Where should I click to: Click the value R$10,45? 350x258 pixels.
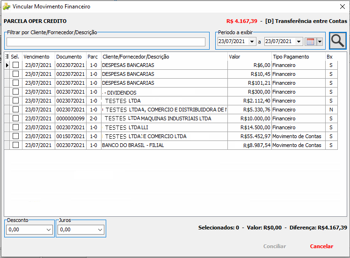coord(261,74)
